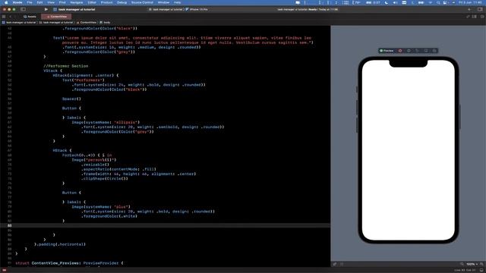Open the File menu
This screenshot has height=273, width=486.
30,2
